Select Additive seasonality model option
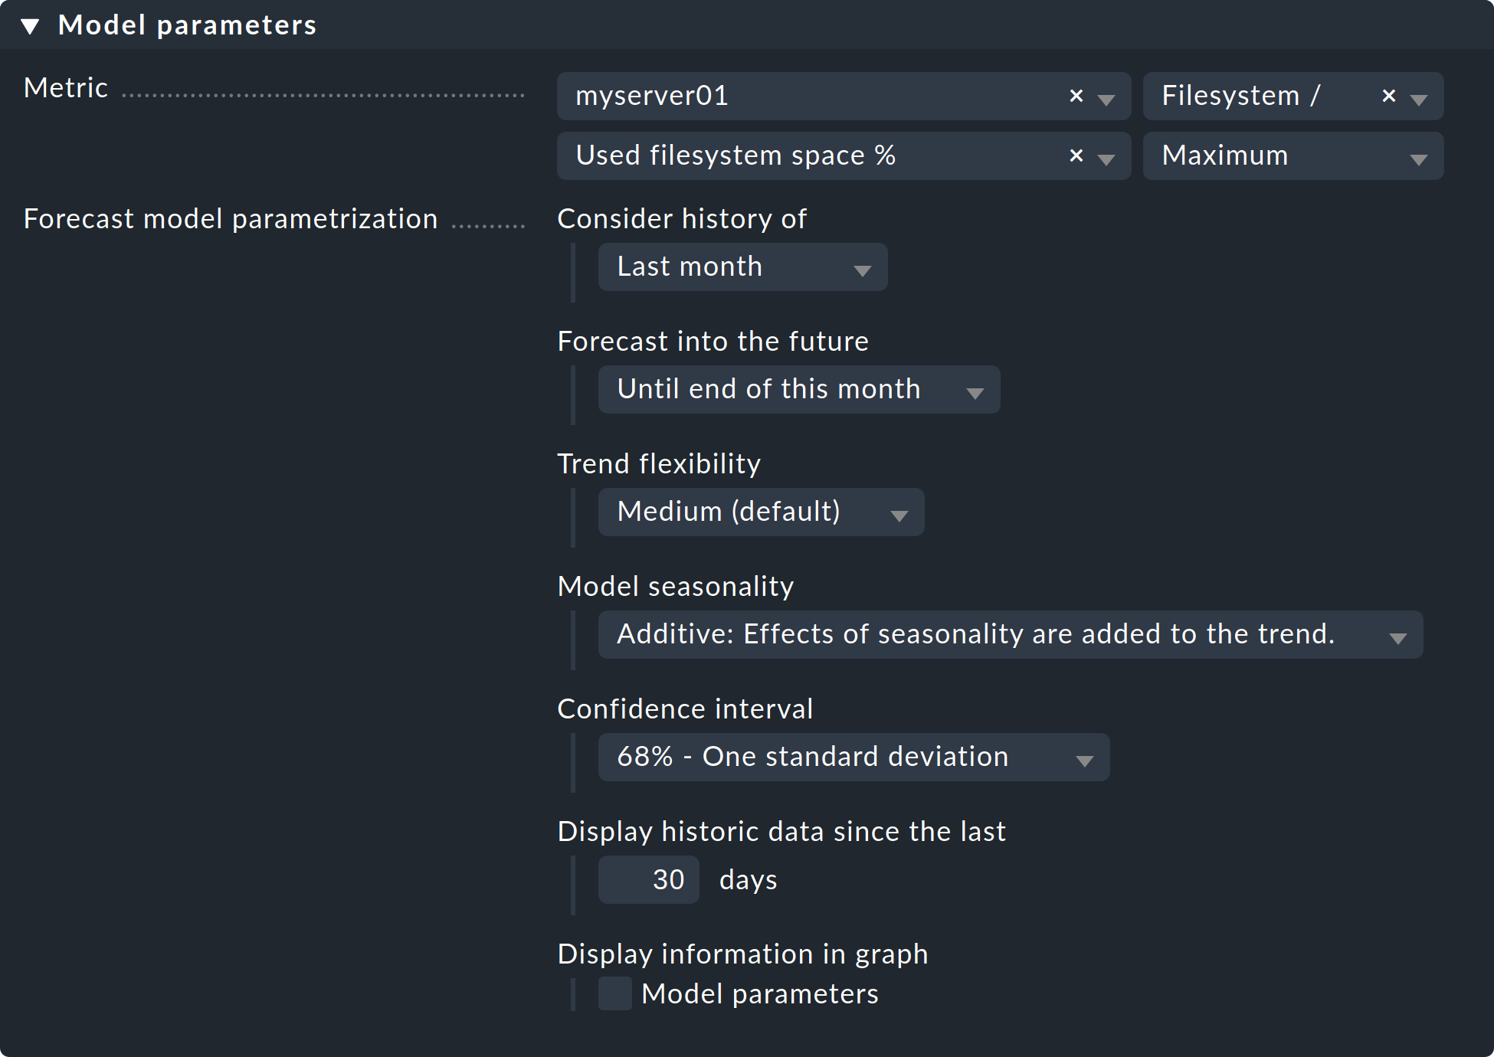 [1003, 633]
